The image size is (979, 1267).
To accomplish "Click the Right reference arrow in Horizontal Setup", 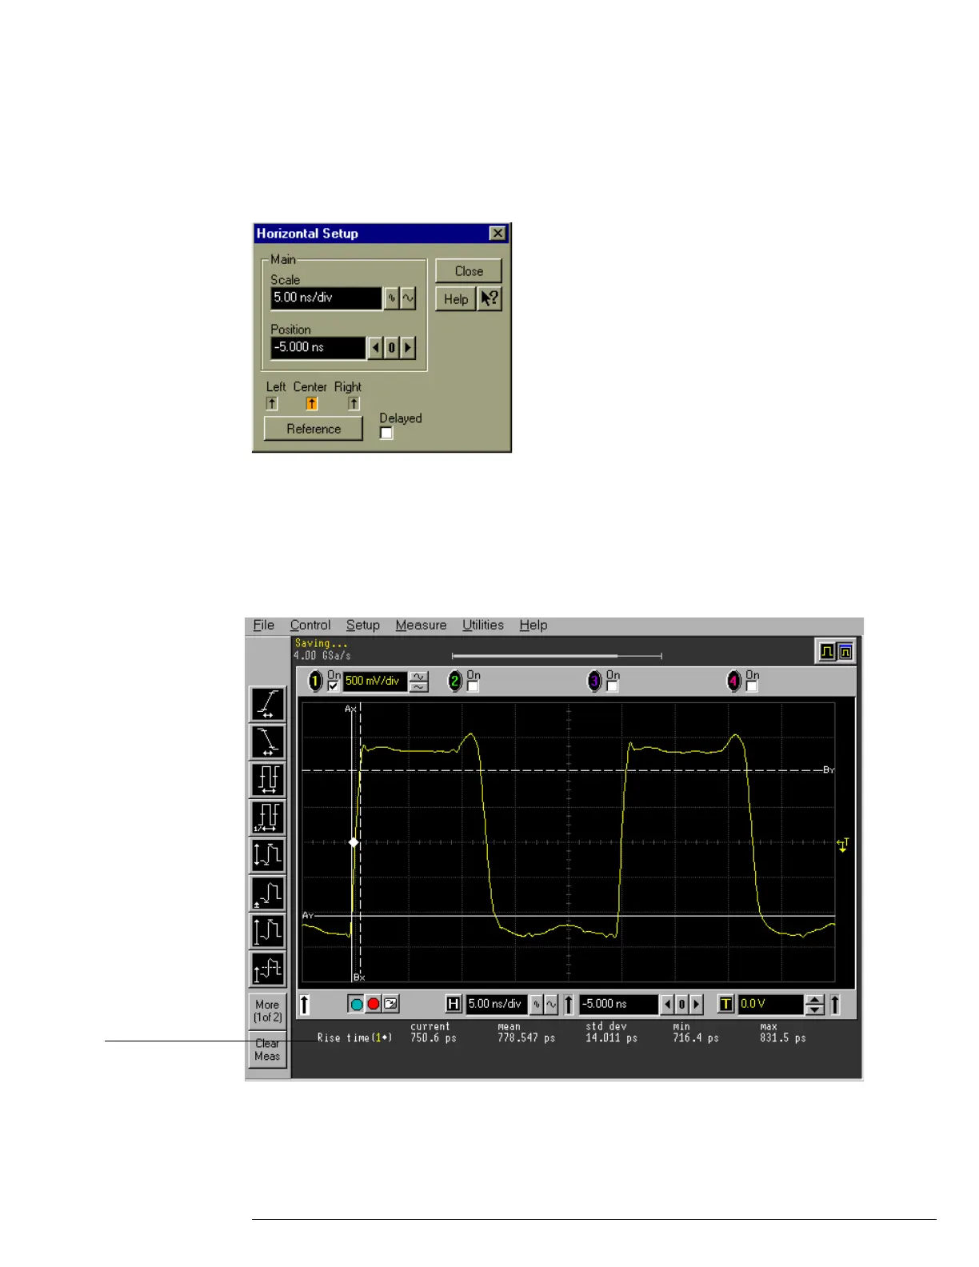I will [x=354, y=404].
